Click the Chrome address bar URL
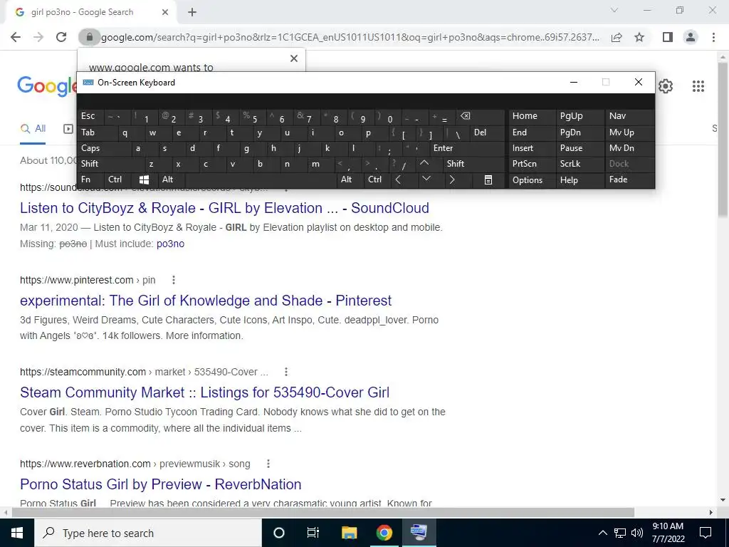729x547 pixels. 350,37
